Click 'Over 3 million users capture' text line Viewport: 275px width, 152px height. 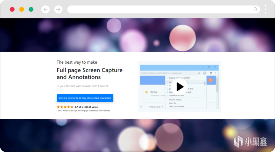pyautogui.click(x=83, y=111)
